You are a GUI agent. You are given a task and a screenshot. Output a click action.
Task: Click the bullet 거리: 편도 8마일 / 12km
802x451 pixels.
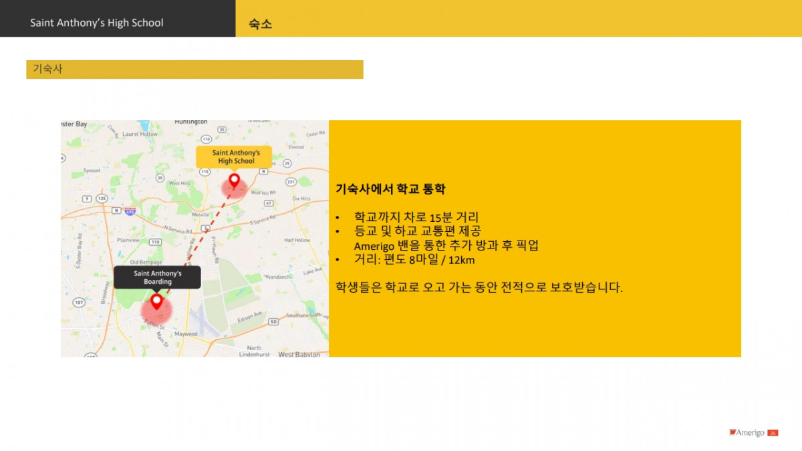[x=414, y=260]
